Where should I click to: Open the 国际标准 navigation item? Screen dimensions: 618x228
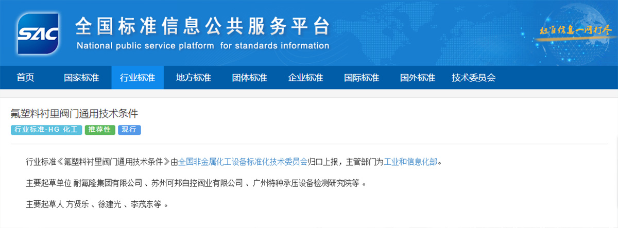(362, 78)
